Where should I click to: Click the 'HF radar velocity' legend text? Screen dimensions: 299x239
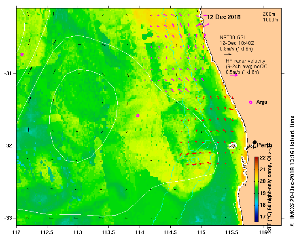246,61
